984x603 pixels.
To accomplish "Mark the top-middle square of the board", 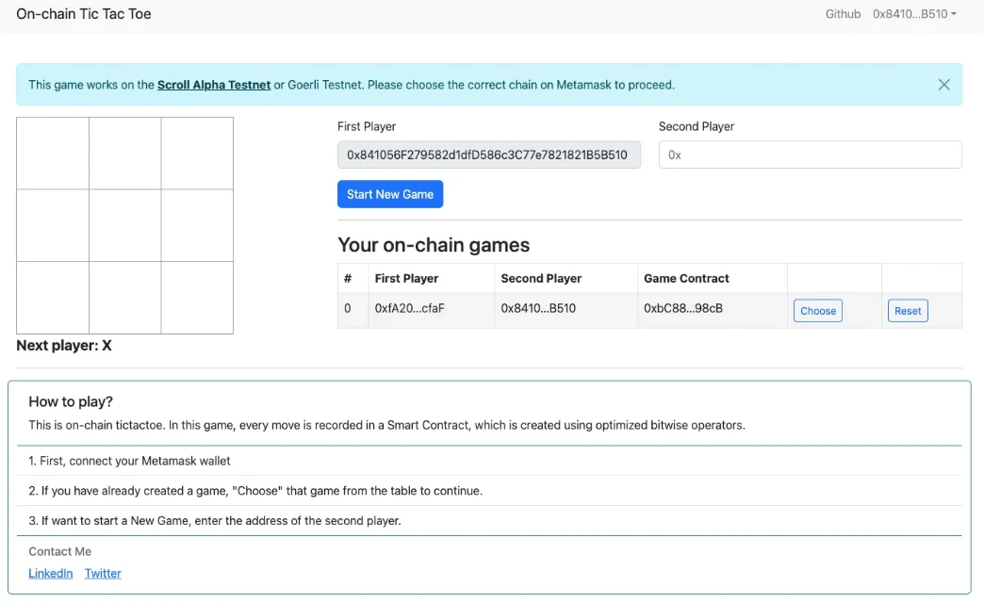I will 125,154.
